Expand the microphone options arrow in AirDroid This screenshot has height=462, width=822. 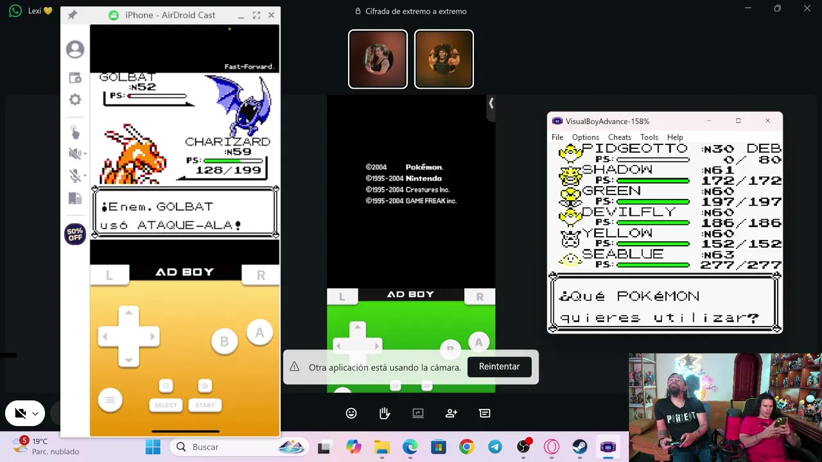point(84,176)
